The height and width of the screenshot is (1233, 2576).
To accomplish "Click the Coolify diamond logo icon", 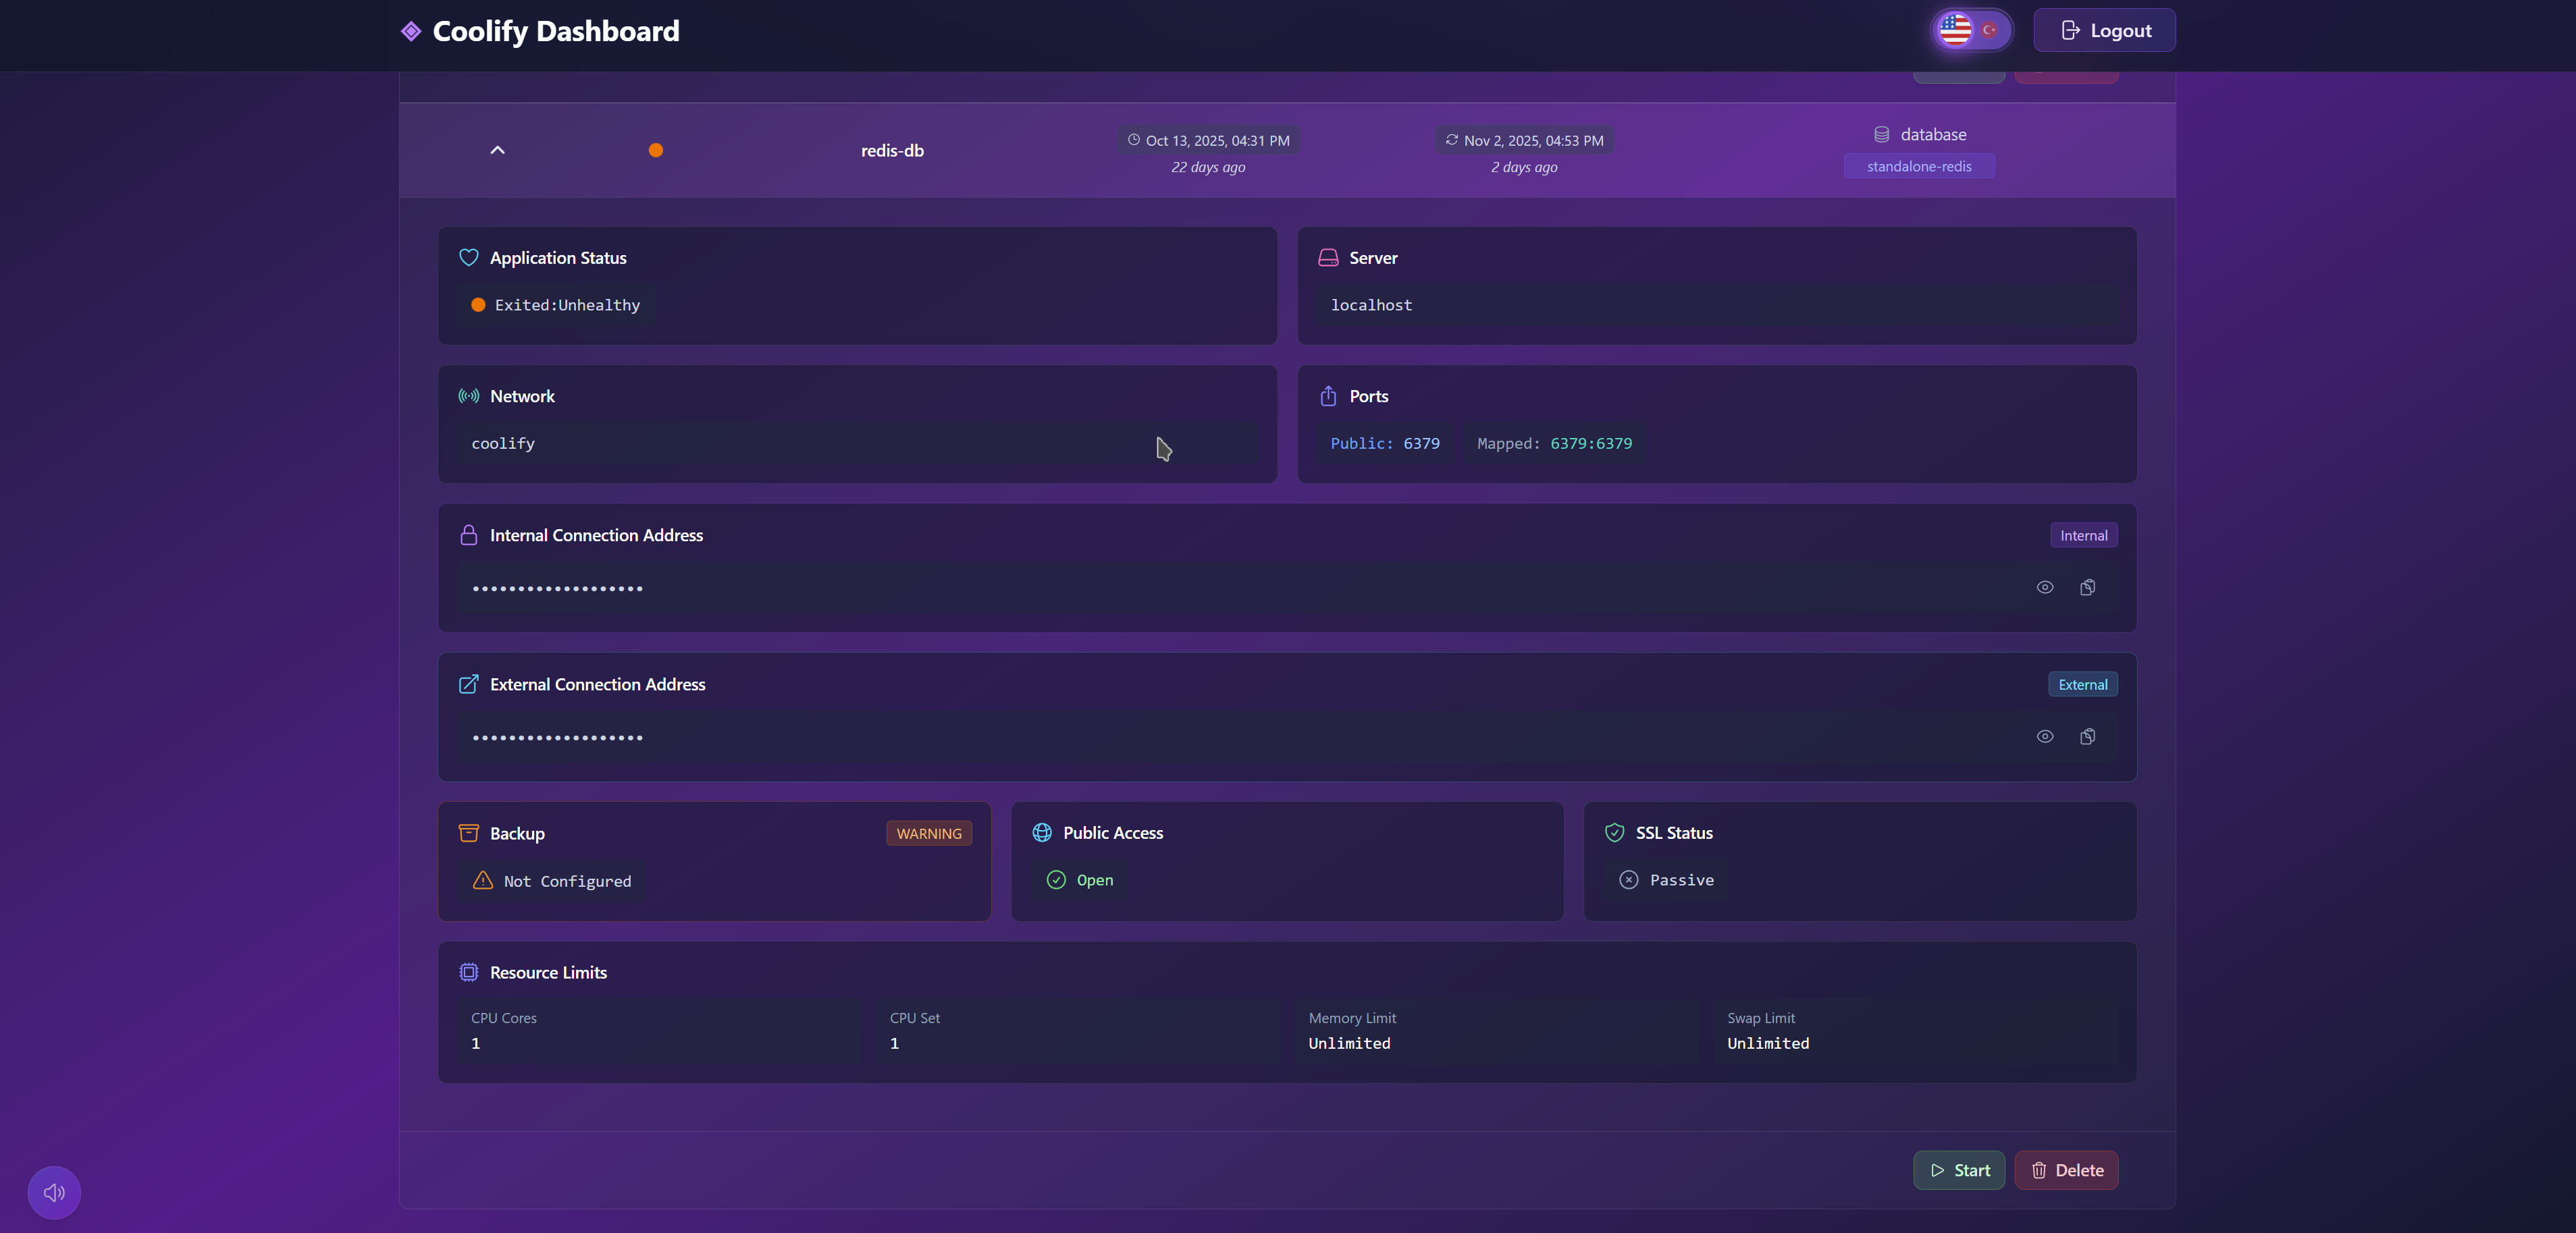I will [411, 31].
